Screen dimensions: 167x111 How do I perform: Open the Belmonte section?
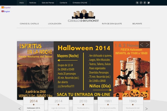(137, 24)
